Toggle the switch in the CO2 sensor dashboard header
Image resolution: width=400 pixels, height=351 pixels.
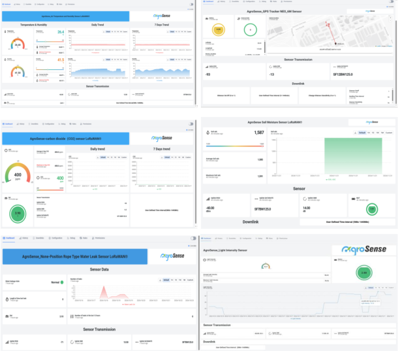pos(191,124)
